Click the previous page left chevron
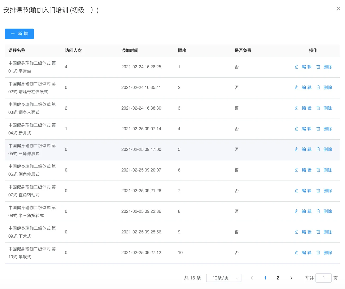345x289 pixels. point(252,278)
